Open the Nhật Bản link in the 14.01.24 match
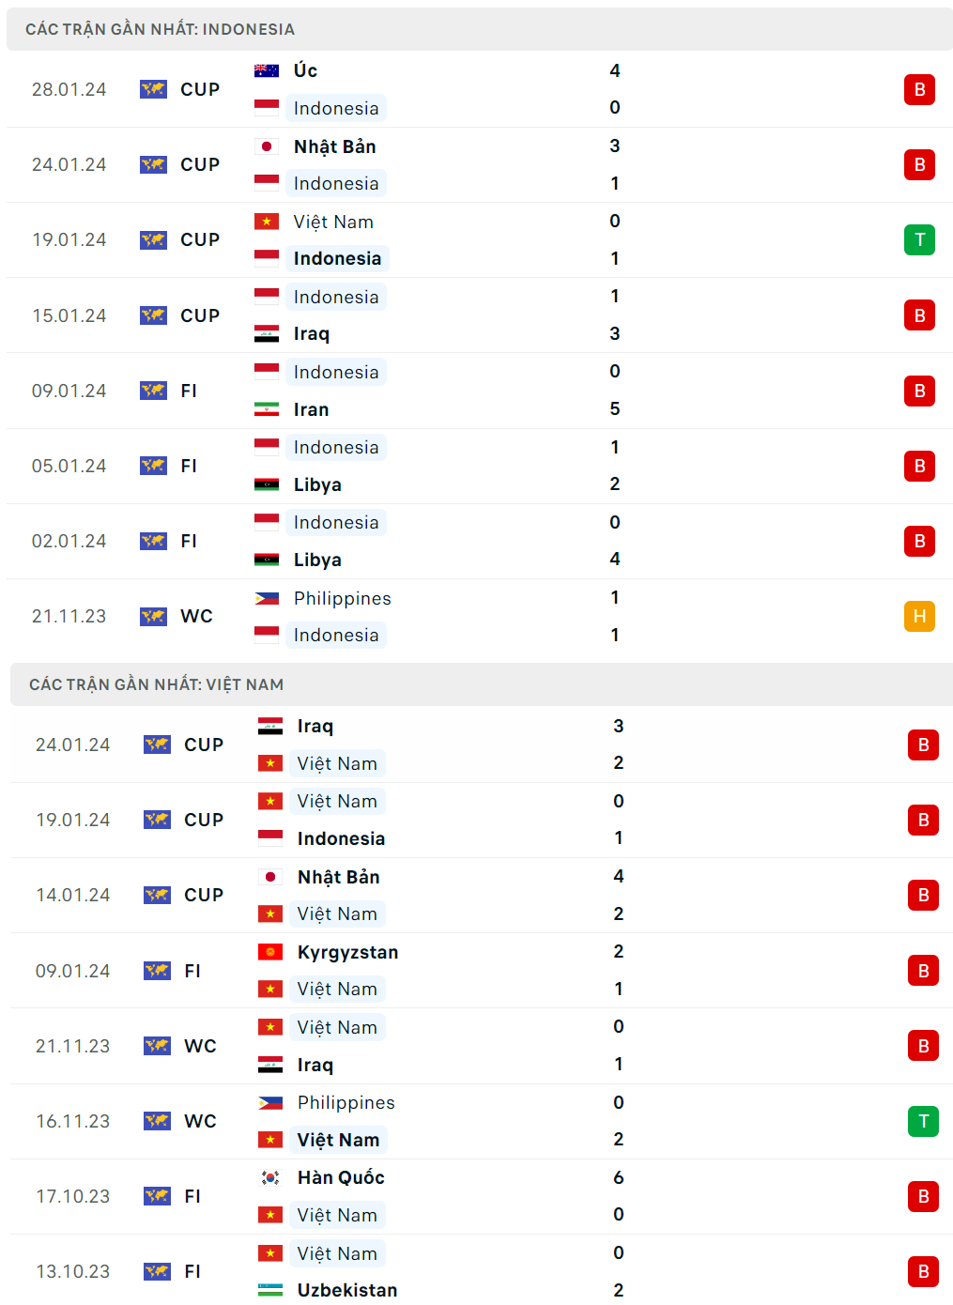Image resolution: width=953 pixels, height=1305 pixels. click(338, 877)
